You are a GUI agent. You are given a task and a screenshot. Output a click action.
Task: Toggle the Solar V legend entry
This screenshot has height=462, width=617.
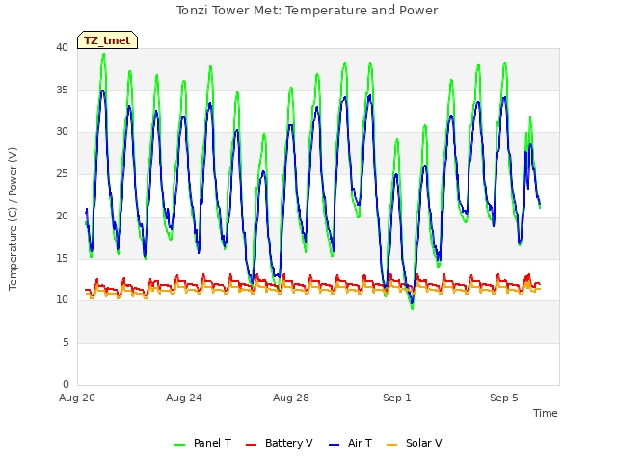click(415, 443)
